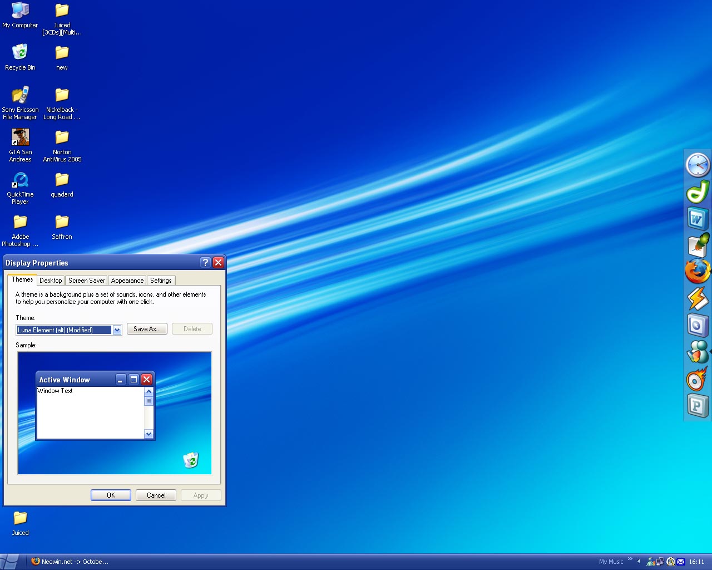712x570 pixels.
Task: Click the sample window's scrollbar down arrow
Action: (149, 434)
